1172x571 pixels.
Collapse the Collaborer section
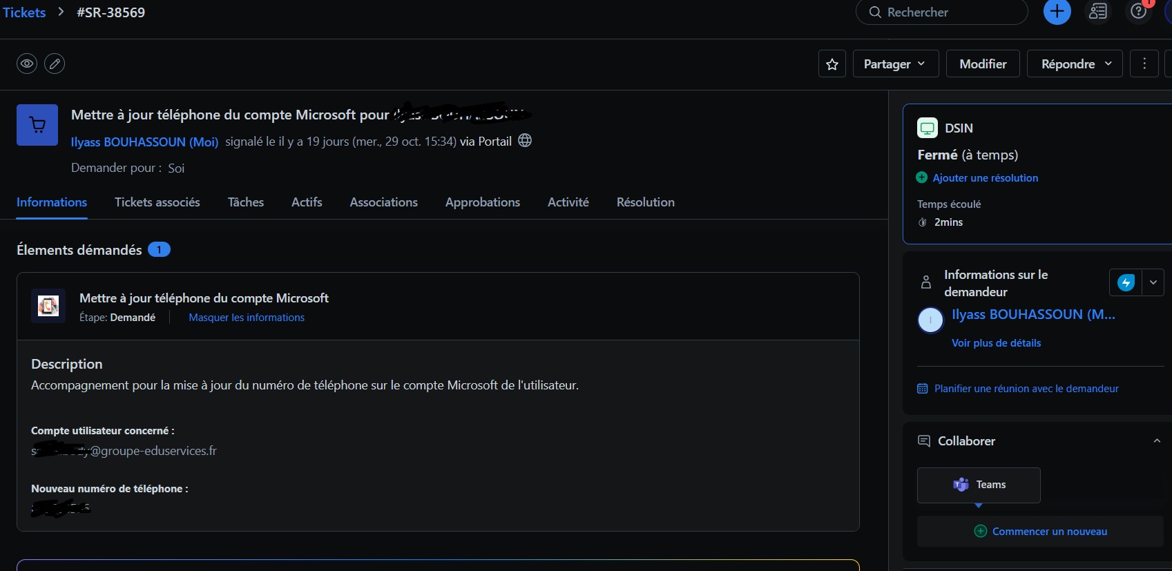click(x=1157, y=441)
